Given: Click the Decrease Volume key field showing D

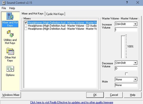Looking at the screenshot, I should point(126,69).
